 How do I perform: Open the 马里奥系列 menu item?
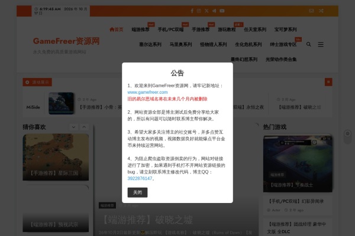coord(180,44)
